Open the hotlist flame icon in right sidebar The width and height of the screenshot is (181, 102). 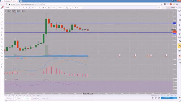point(180,25)
